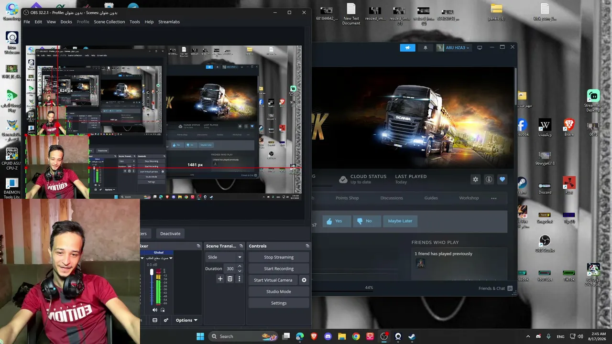This screenshot has height=344, width=612.
Task: Open the File menu in OBS
Action: pyautogui.click(x=27, y=21)
